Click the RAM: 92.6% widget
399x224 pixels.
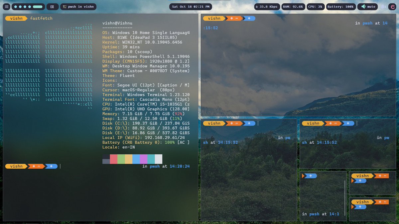[x=293, y=7]
